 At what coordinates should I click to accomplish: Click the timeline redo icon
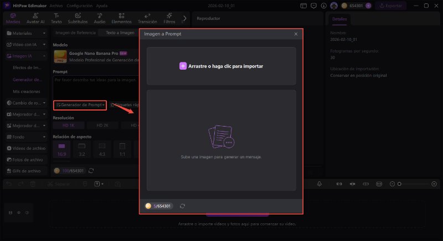click(x=21, y=184)
